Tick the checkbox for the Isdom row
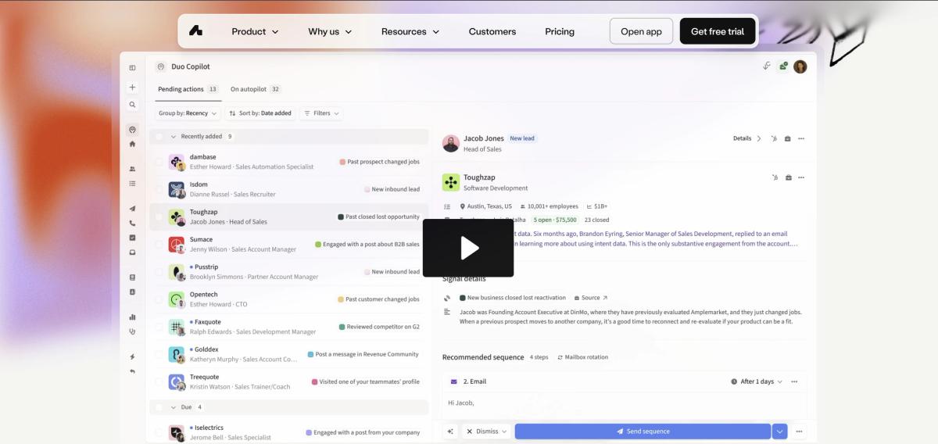 [159, 189]
